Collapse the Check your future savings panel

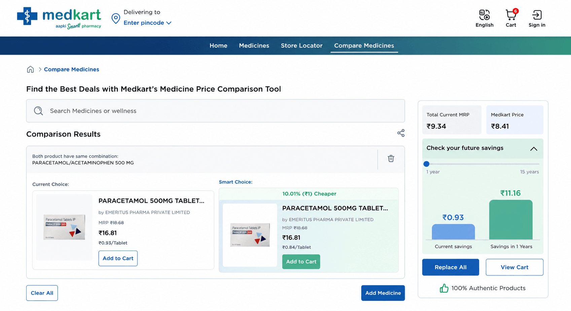pos(534,149)
